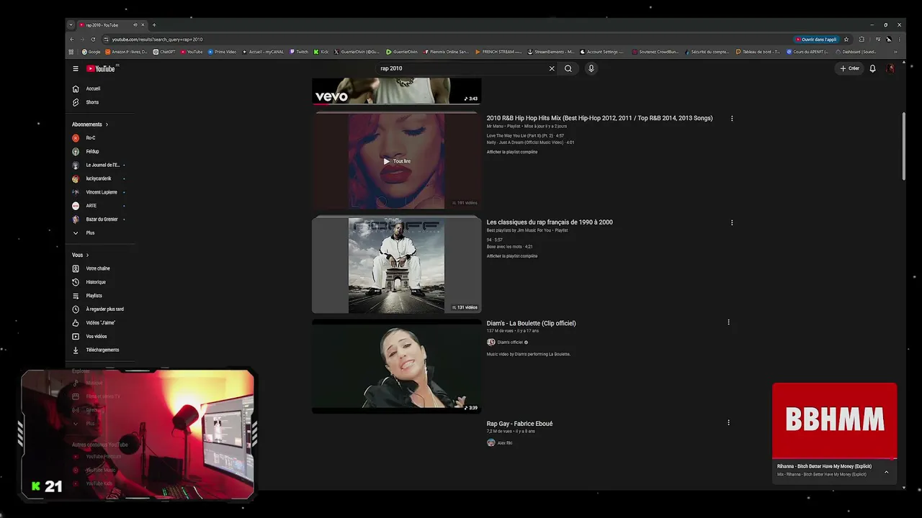Click Afficher la playlist complète under R&B mix
Screen dimensions: 922x518
click(512, 152)
